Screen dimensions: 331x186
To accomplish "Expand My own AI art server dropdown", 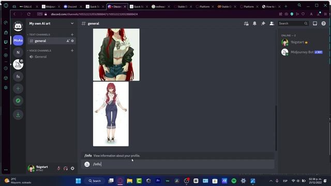I will coord(72,23).
